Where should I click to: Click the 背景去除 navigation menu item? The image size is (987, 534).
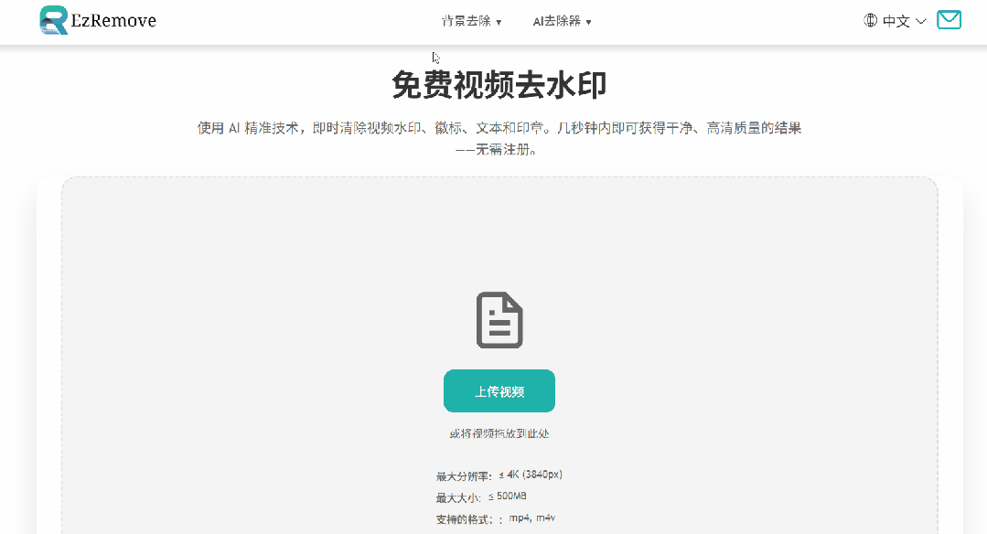tap(466, 20)
